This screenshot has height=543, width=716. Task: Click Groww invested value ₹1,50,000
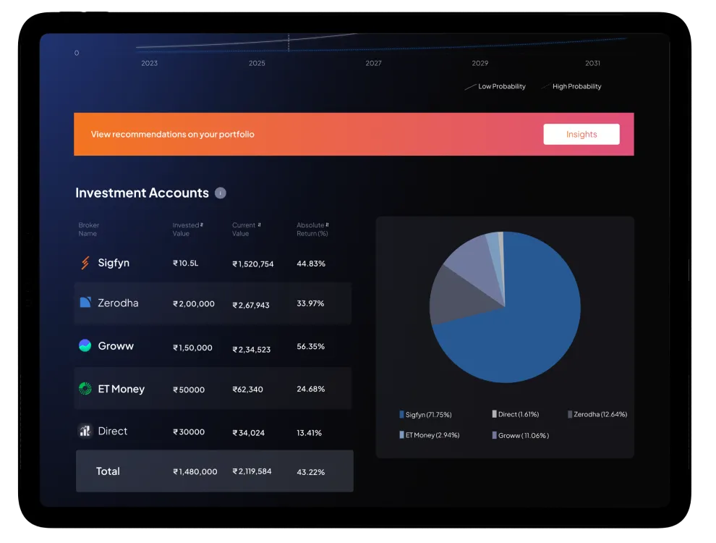(192, 348)
